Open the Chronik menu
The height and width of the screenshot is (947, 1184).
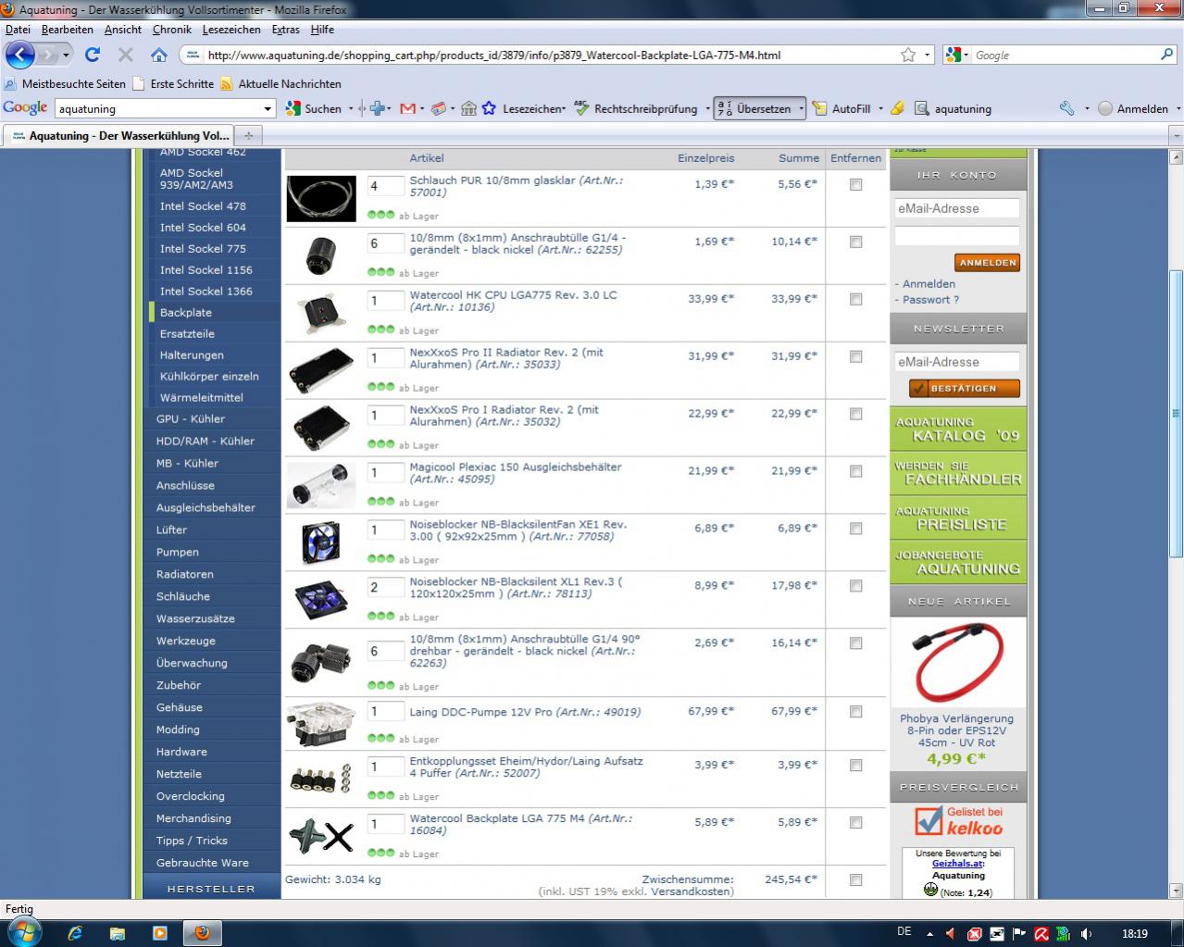[172, 30]
